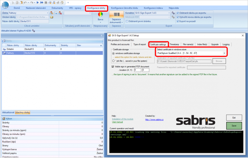Click the rename job icon beside Úloha
Screen dimensions: 248x158
tap(56, 13)
